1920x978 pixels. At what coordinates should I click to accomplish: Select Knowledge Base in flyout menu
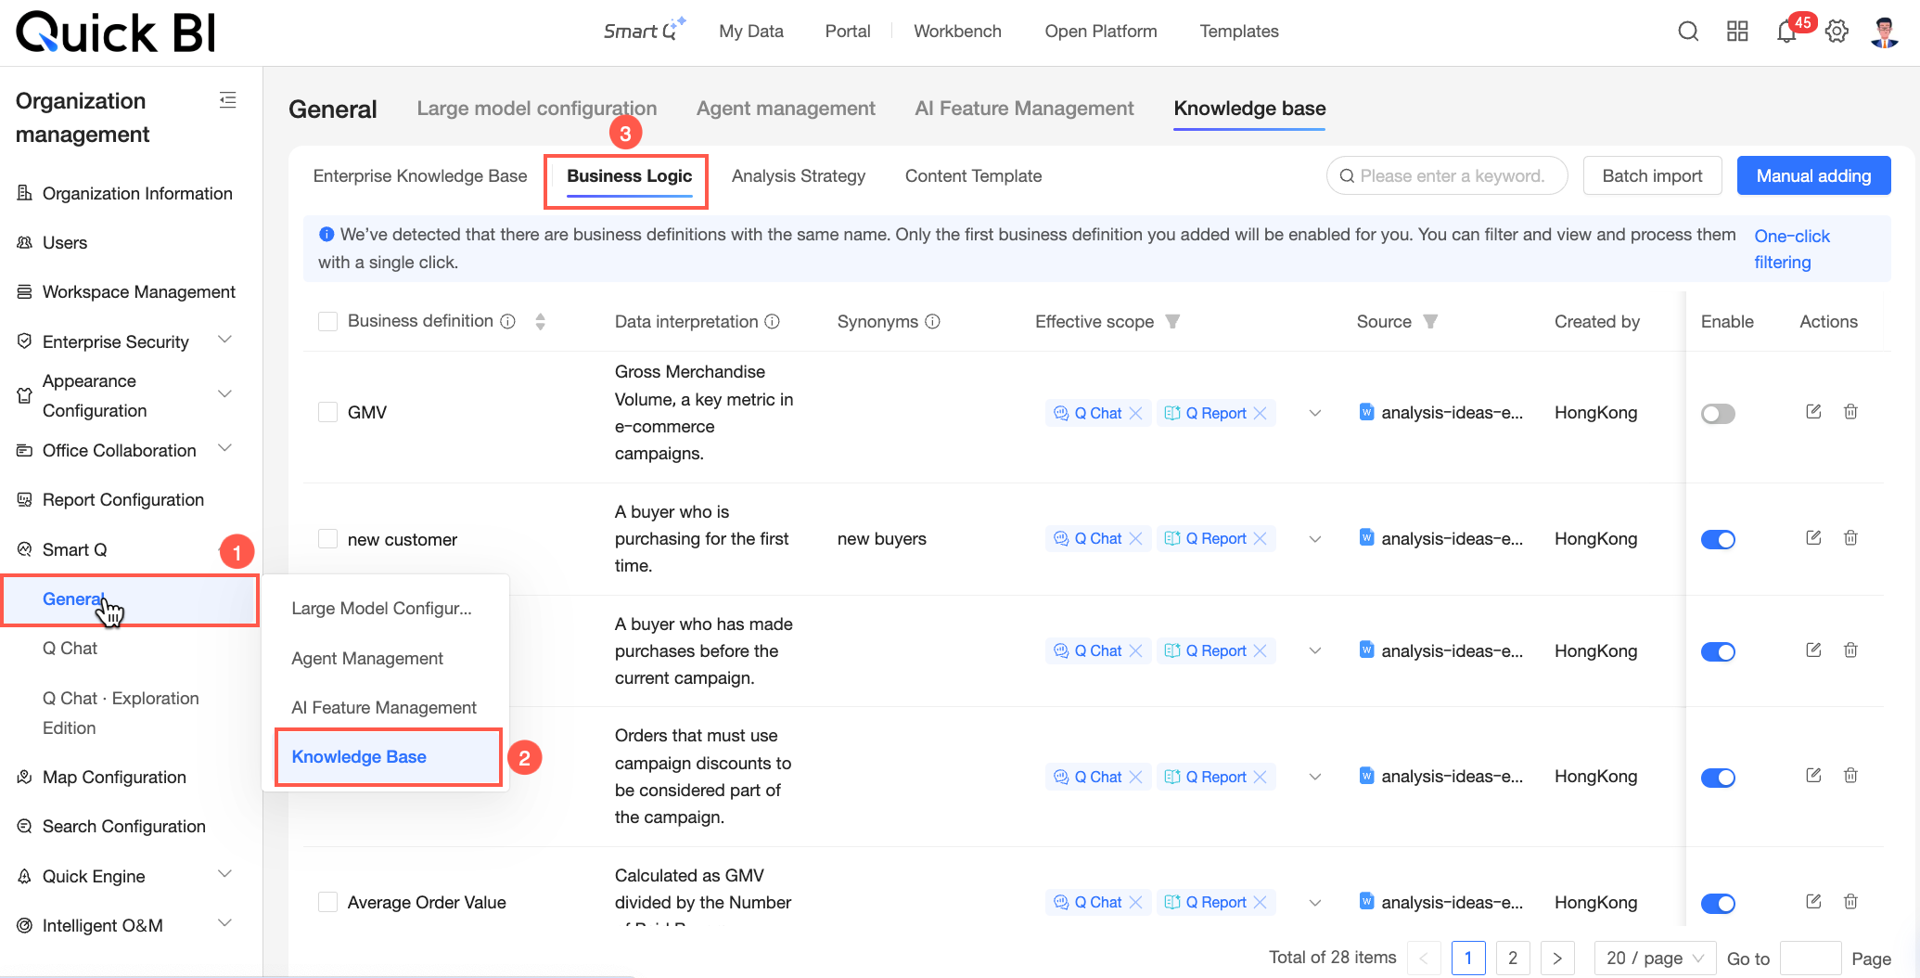pyautogui.click(x=389, y=757)
